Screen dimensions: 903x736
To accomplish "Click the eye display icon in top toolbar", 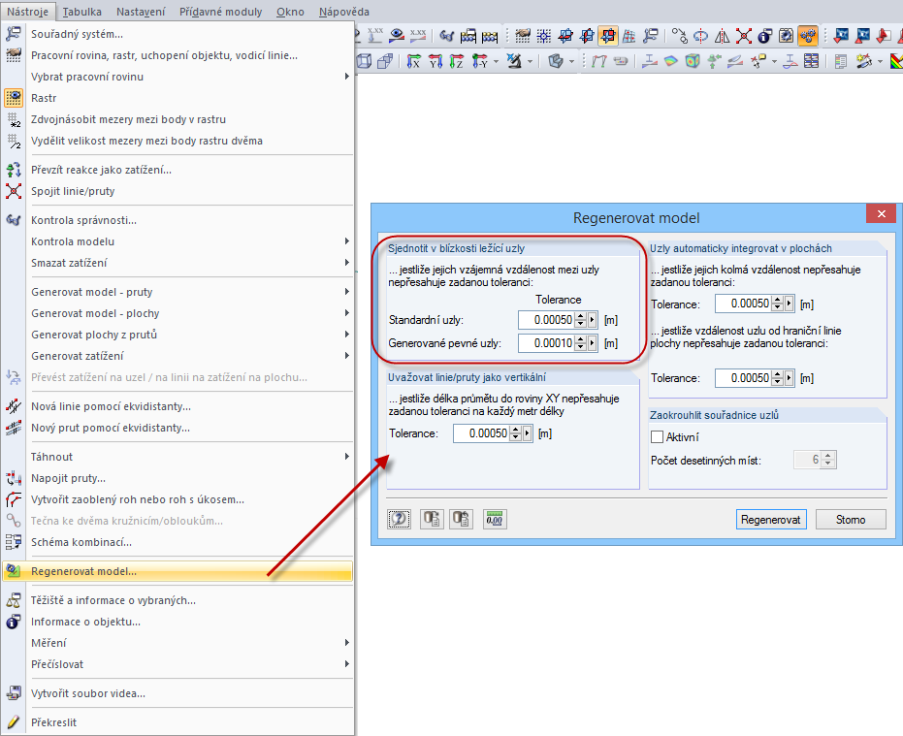I will tap(397, 36).
